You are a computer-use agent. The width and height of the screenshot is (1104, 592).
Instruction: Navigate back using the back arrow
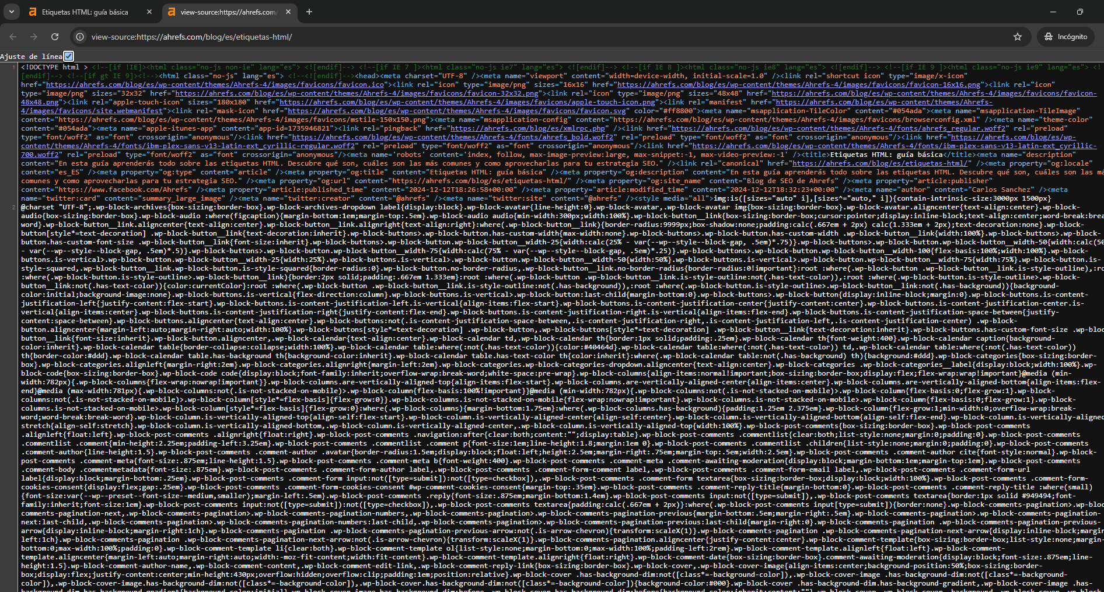pos(13,36)
